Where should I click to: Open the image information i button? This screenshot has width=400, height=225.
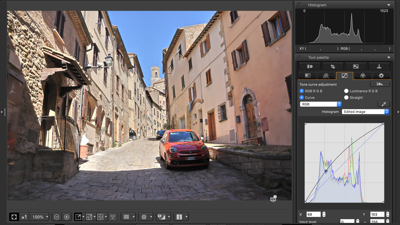click(x=179, y=217)
